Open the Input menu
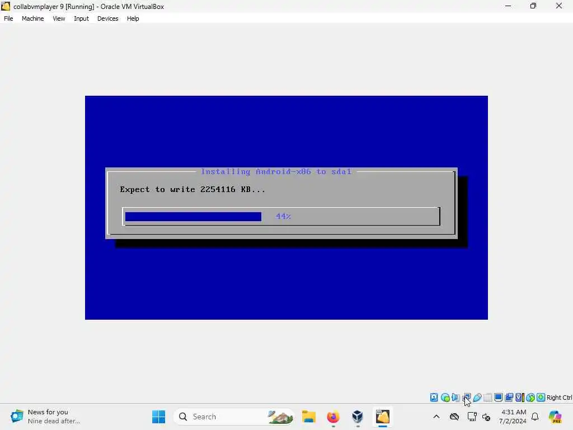Screen dimensions: 573x430 click(81, 18)
